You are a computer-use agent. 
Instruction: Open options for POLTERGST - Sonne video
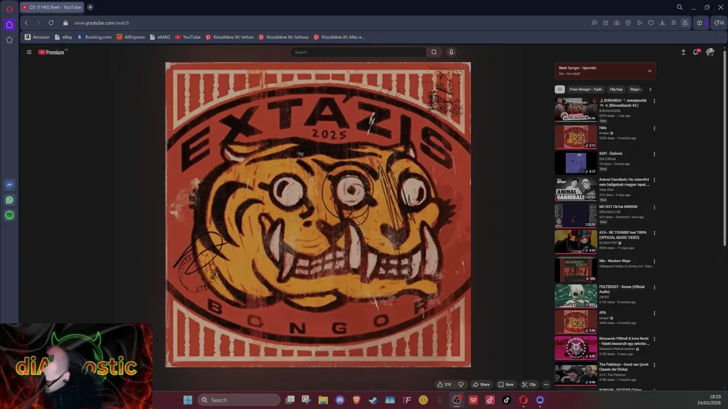coord(654,287)
